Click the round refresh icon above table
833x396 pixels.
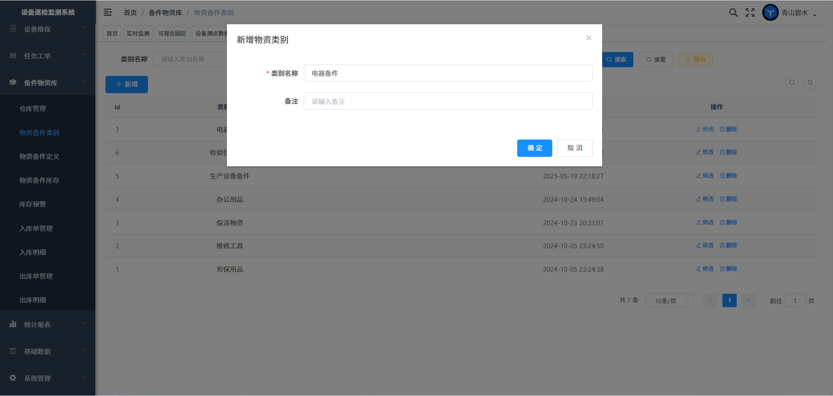810,83
